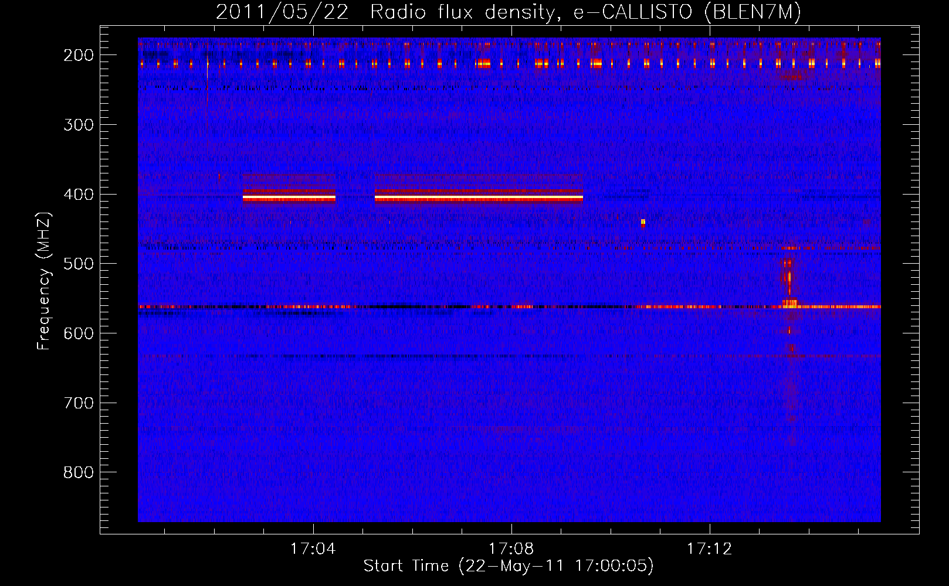This screenshot has height=586, width=949.
Task: Click the bright burst on the 560 MHz line
Action: (x=789, y=303)
